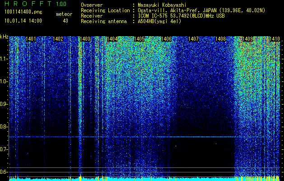
Task: Click the 1409 time marker
Action: (247, 39)
